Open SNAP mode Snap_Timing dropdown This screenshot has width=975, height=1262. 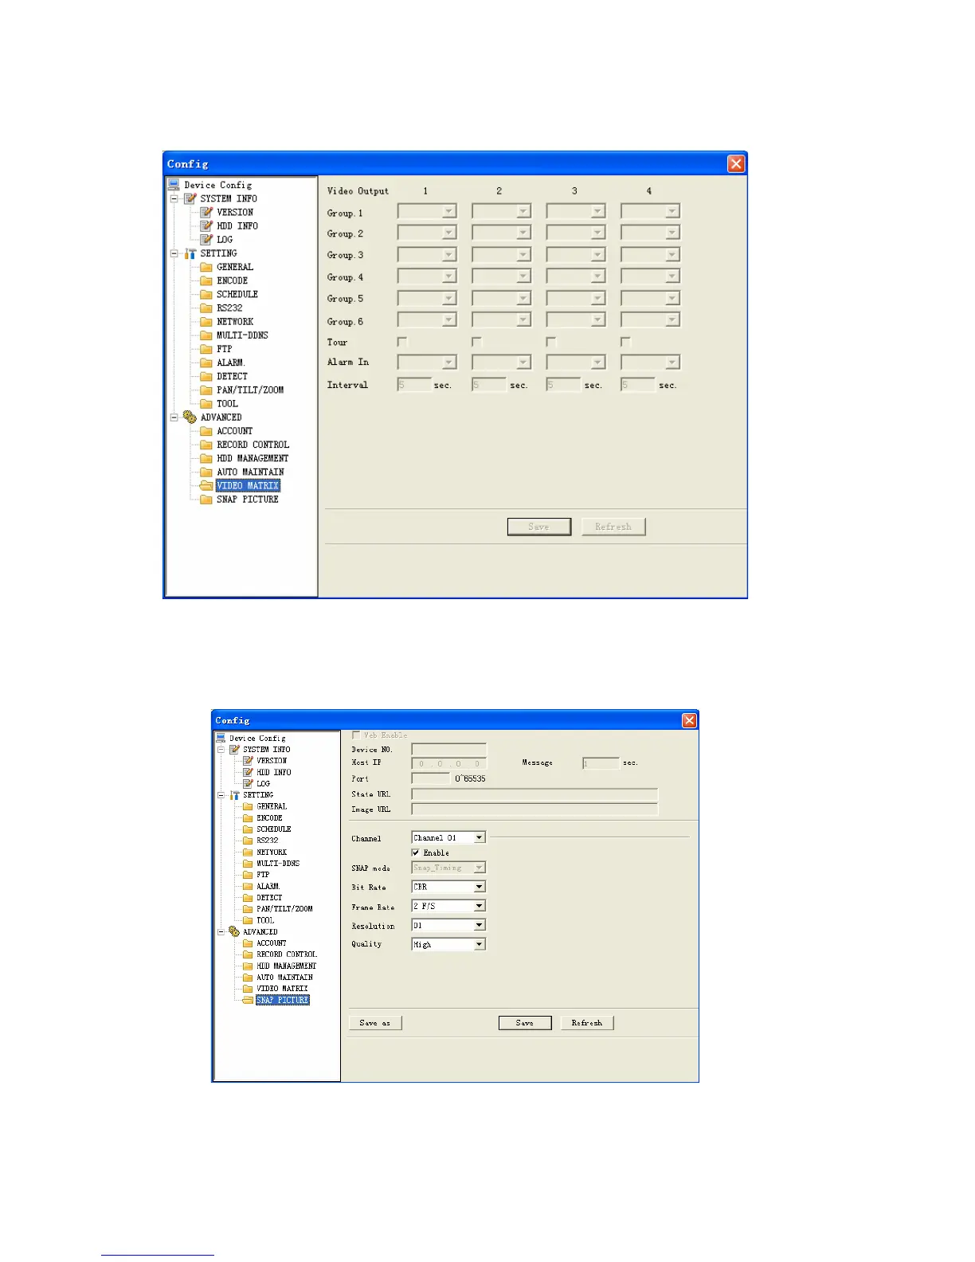480,868
